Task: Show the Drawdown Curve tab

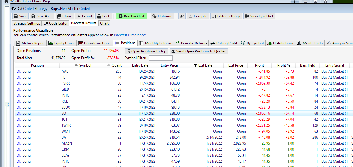Action: 95,43
